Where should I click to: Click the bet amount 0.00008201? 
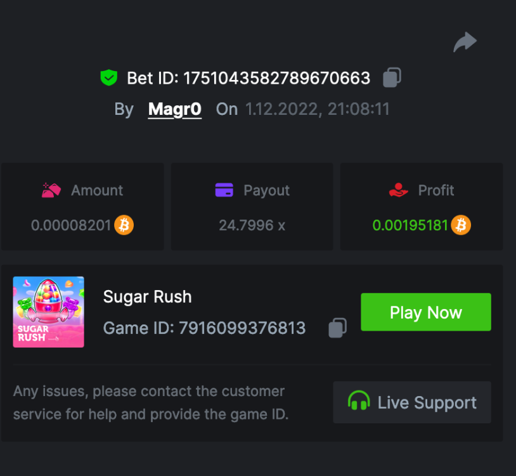(71, 225)
